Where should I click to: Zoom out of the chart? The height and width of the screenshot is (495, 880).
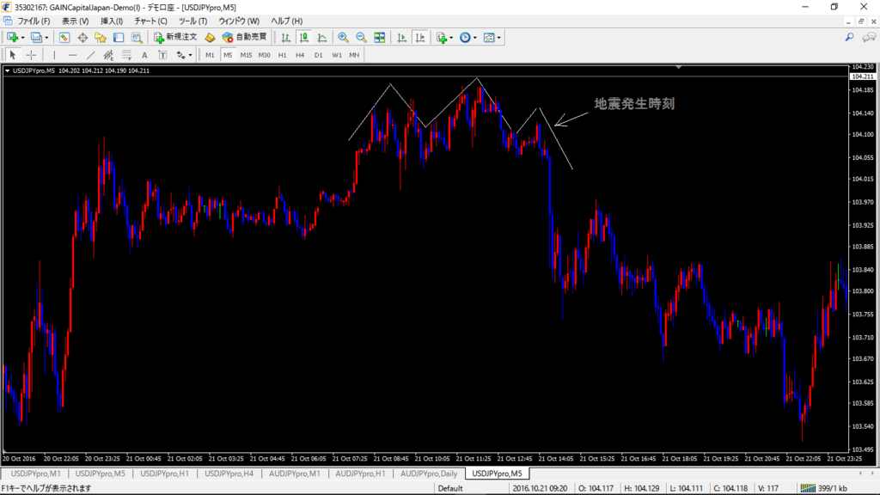[362, 38]
